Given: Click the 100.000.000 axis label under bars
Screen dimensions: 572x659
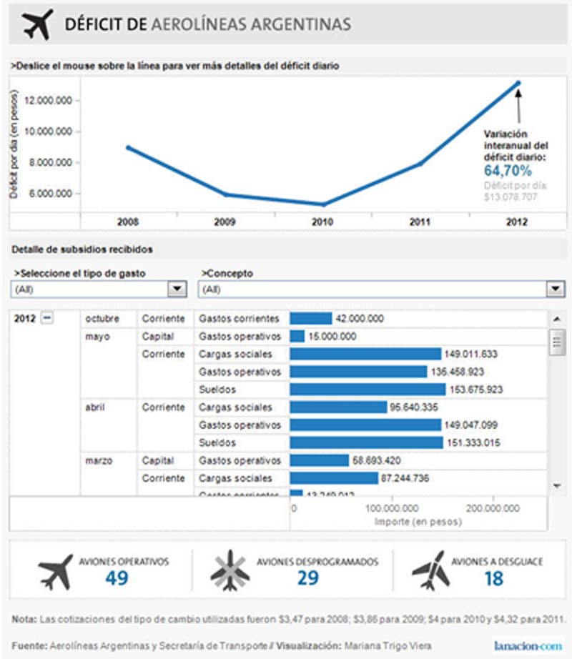Looking at the screenshot, I should (392, 508).
